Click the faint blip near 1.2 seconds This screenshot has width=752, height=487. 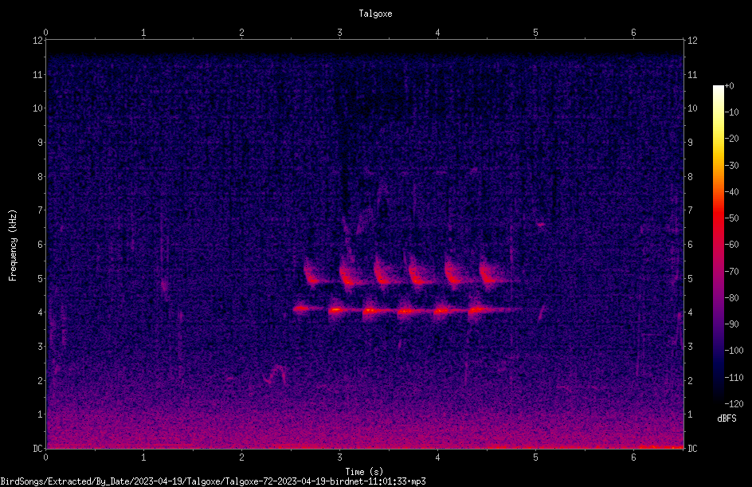pos(164,285)
